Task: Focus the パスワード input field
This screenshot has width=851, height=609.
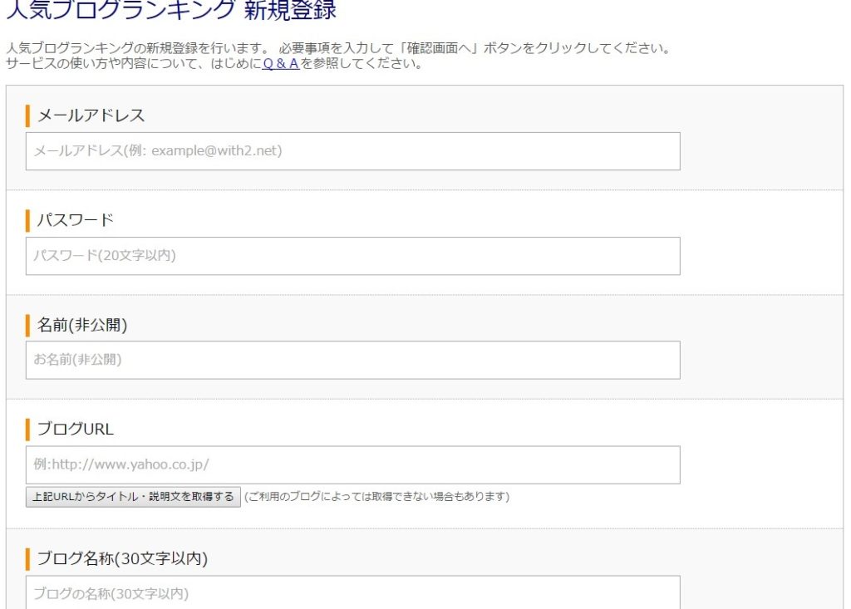Action: click(352, 256)
